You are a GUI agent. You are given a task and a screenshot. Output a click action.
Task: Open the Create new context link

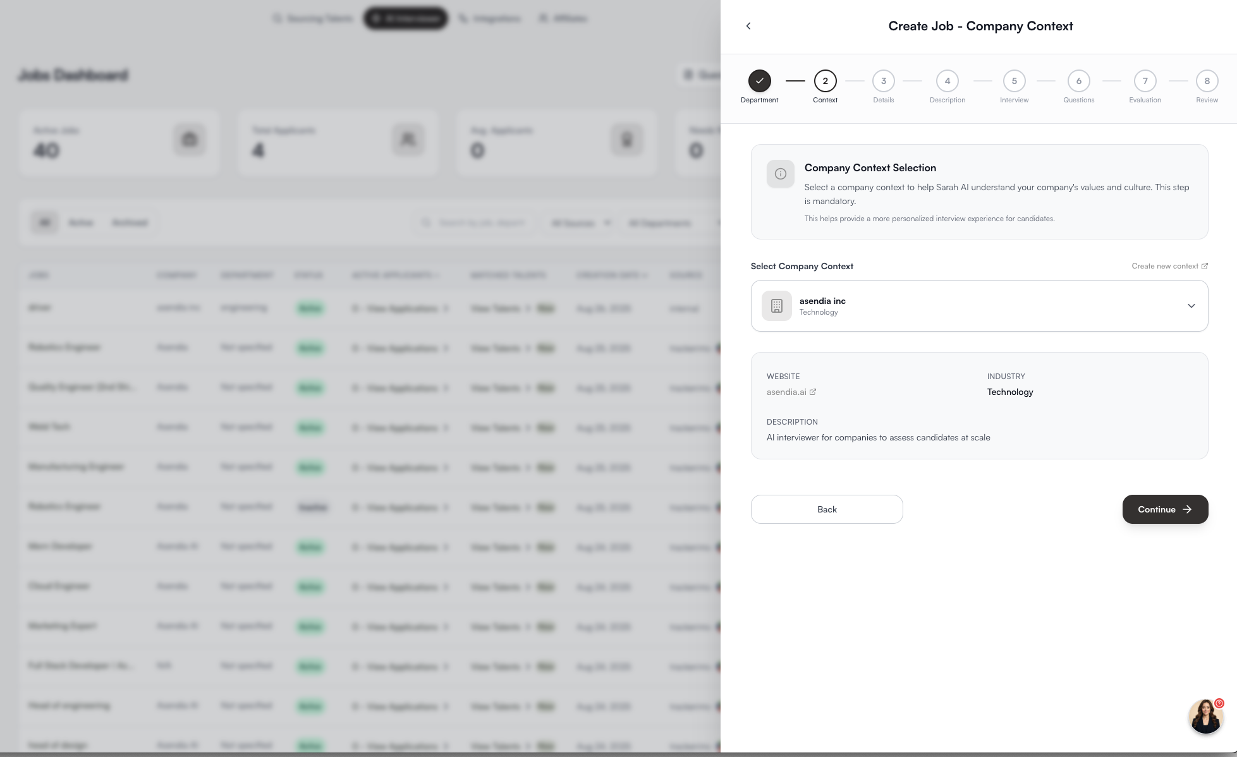(x=1164, y=266)
